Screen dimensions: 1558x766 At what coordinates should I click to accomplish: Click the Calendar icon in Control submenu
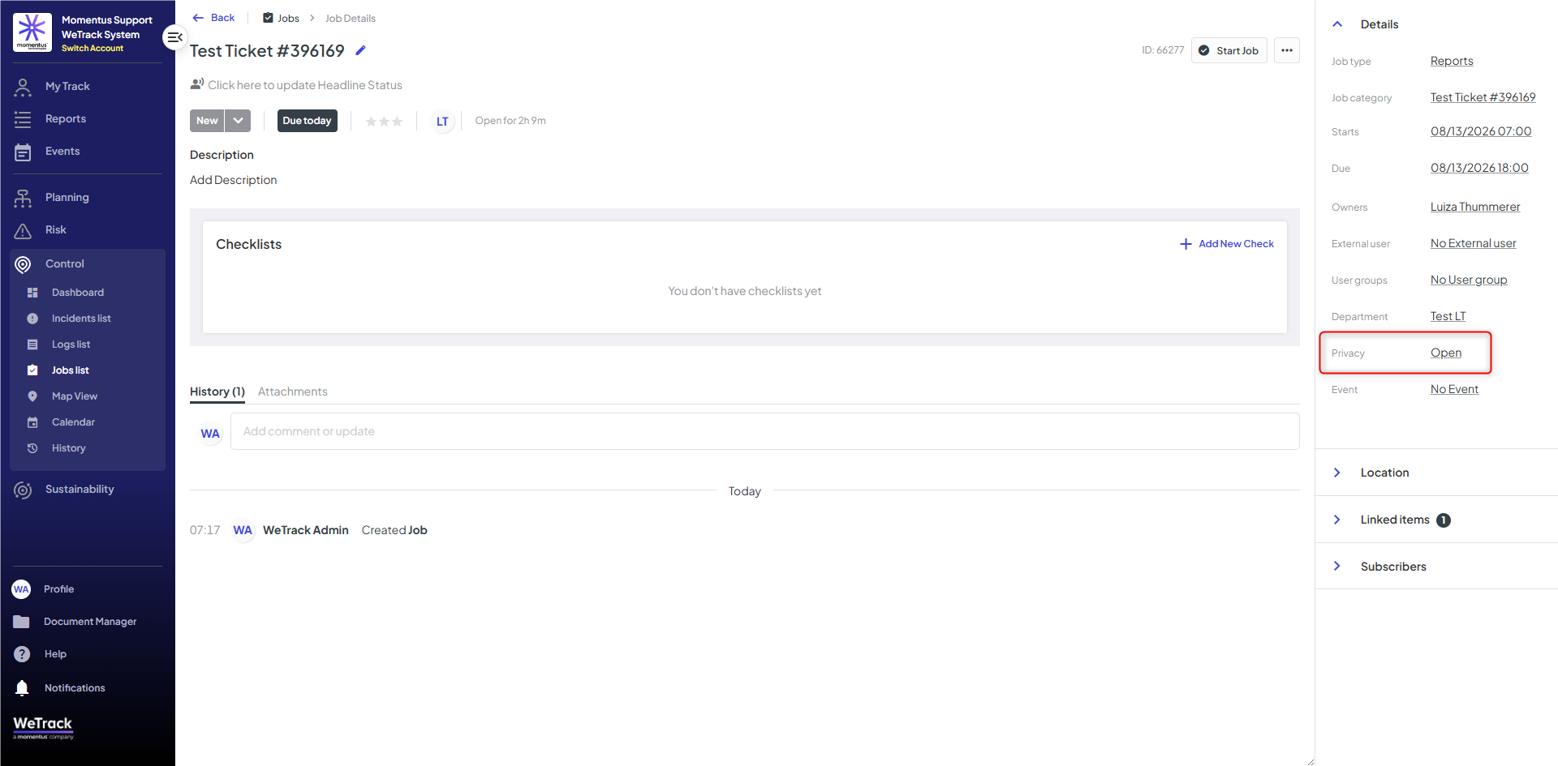(x=32, y=422)
